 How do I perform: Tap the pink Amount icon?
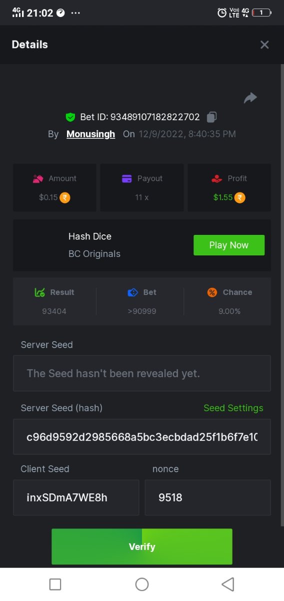click(38, 178)
